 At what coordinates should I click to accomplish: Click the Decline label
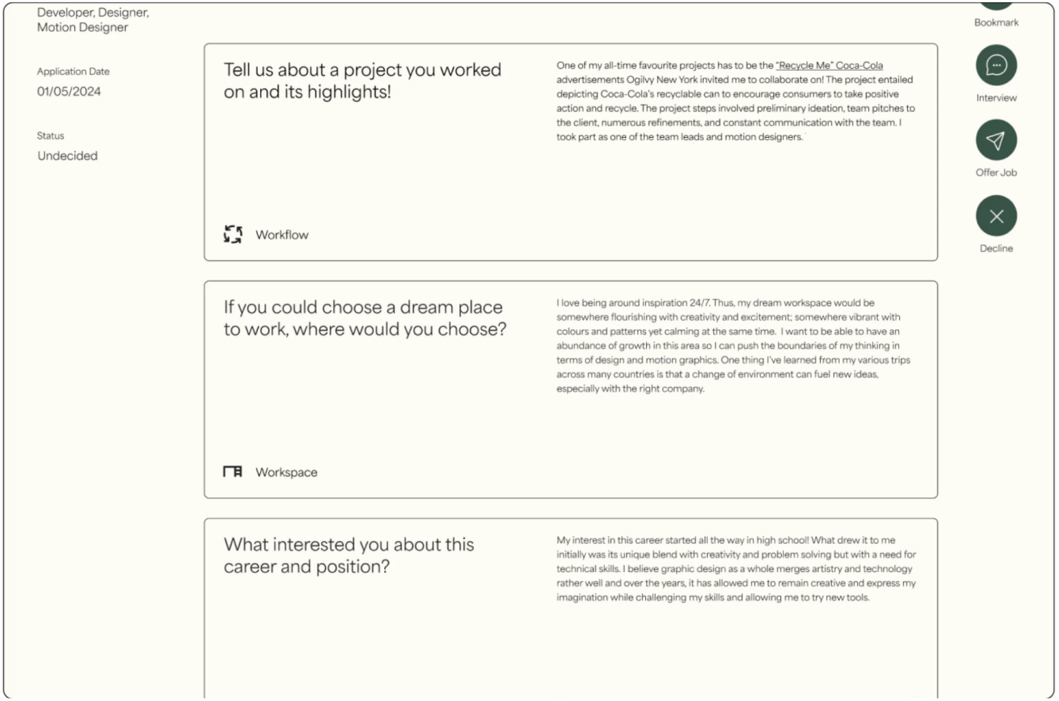tap(995, 248)
